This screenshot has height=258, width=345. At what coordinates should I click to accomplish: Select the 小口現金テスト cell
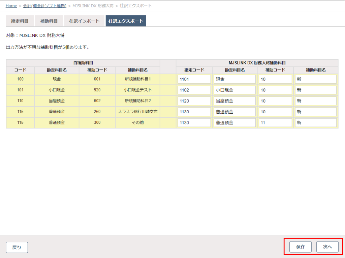[137, 90]
